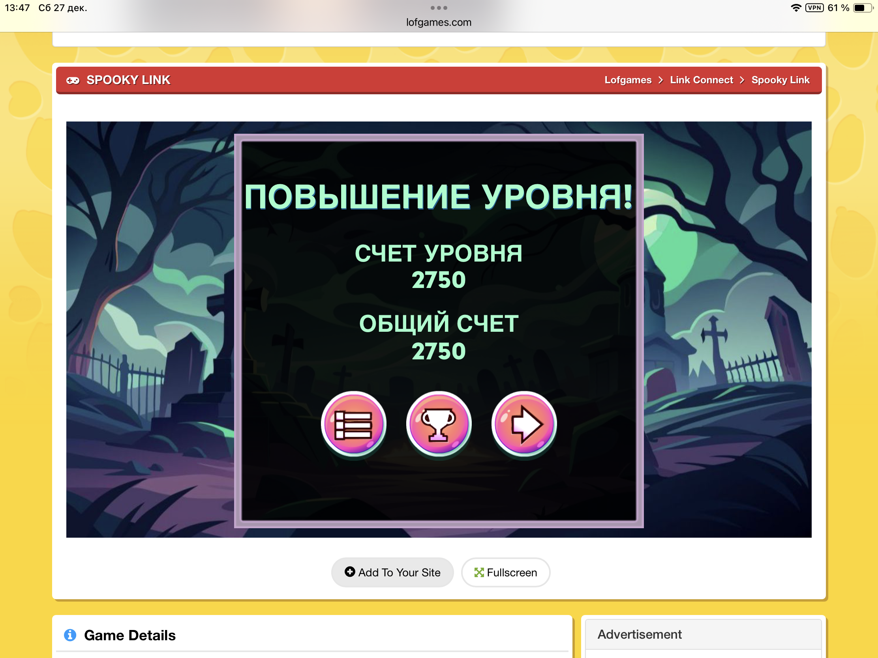Open the trophy leaderboard button

[x=439, y=424]
